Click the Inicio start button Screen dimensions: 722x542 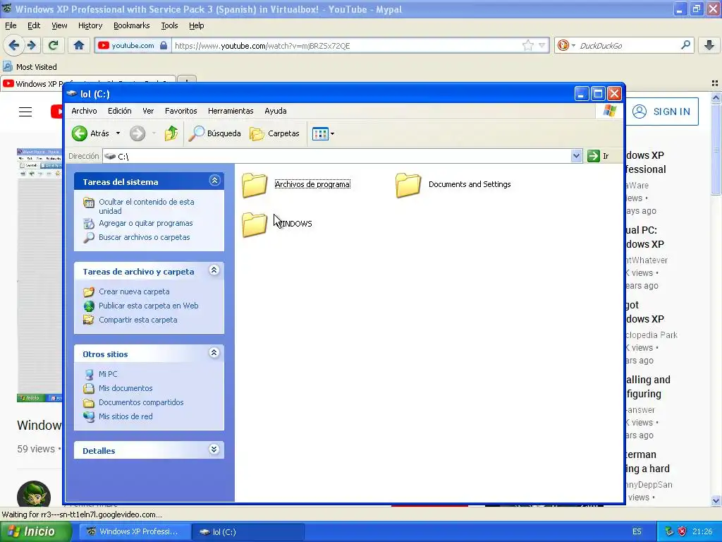tap(35, 531)
